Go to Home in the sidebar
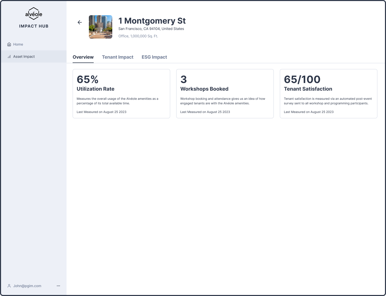386x296 pixels. [x=18, y=44]
